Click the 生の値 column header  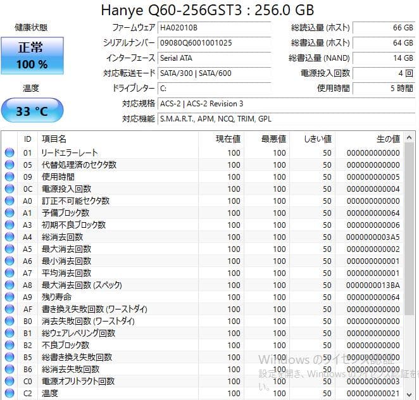pyautogui.click(x=369, y=139)
